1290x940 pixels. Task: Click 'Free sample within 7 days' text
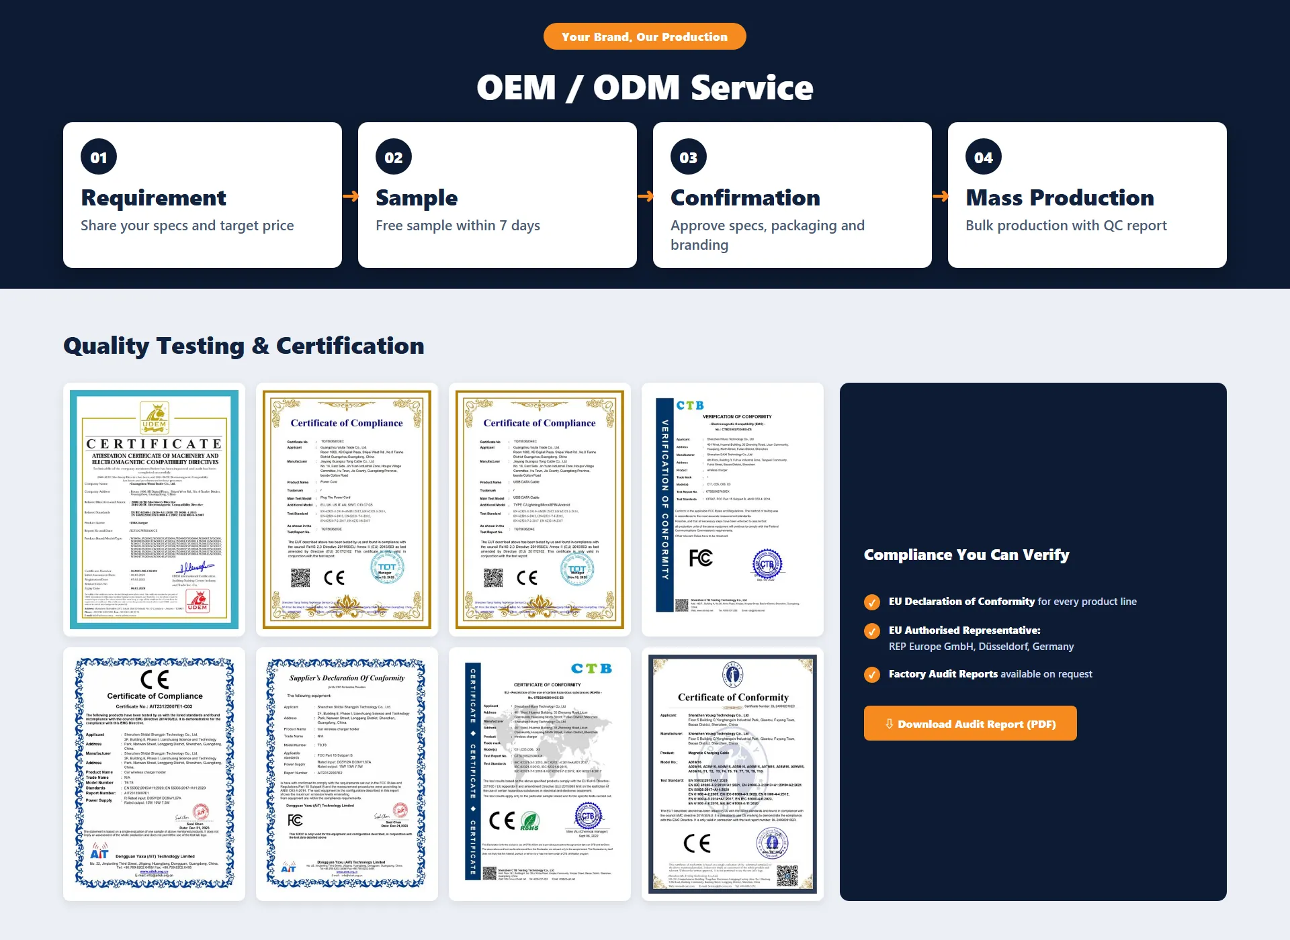458,226
